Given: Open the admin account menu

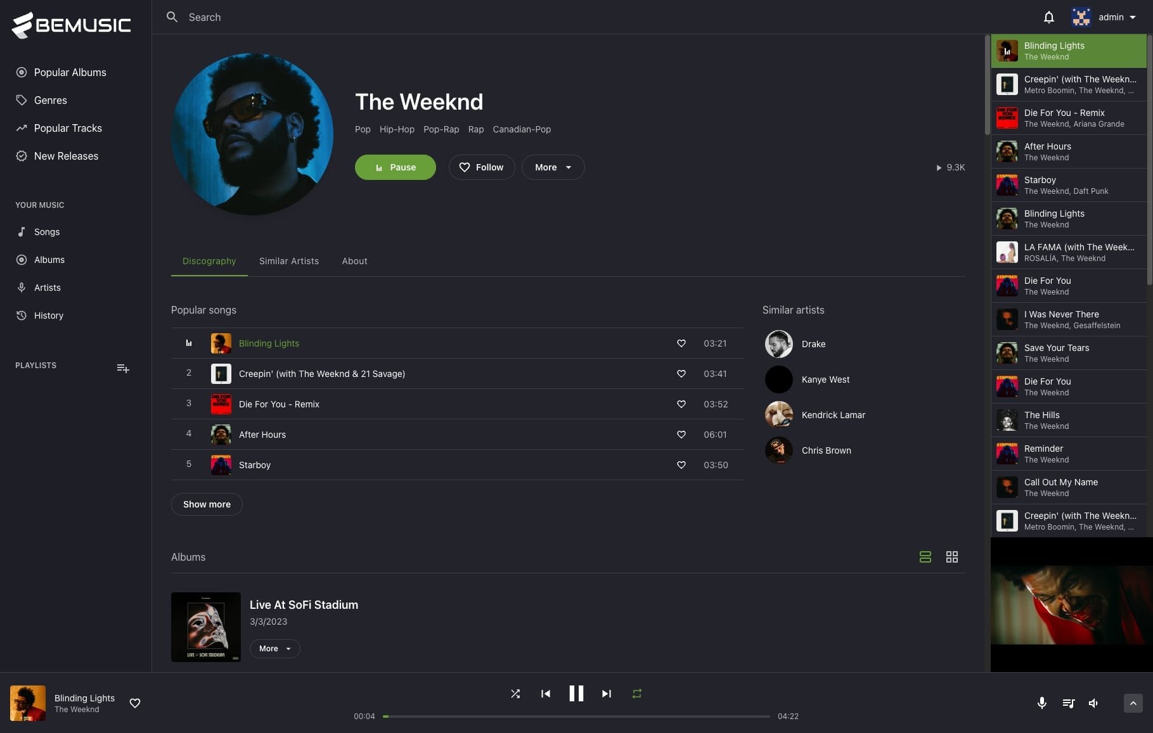Looking at the screenshot, I should [1104, 17].
